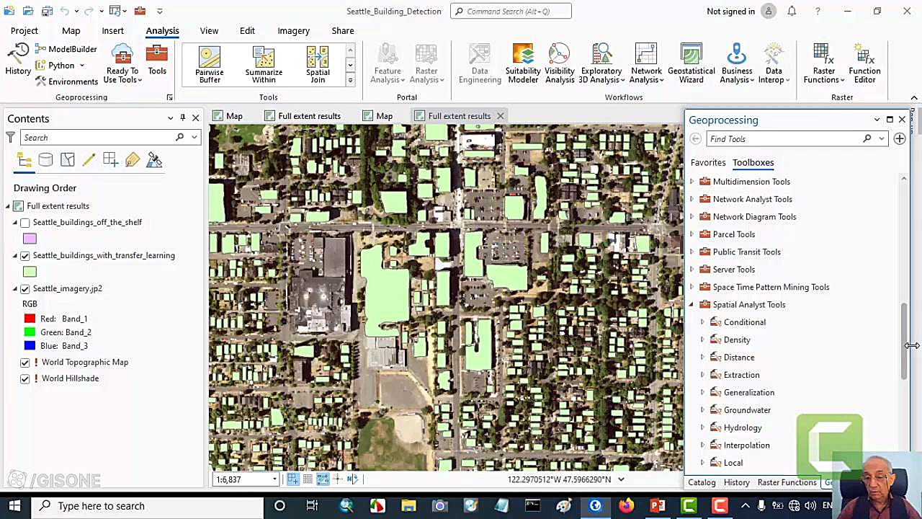Open Catalog pane tab
Screen dimensions: 922x519
click(702, 482)
